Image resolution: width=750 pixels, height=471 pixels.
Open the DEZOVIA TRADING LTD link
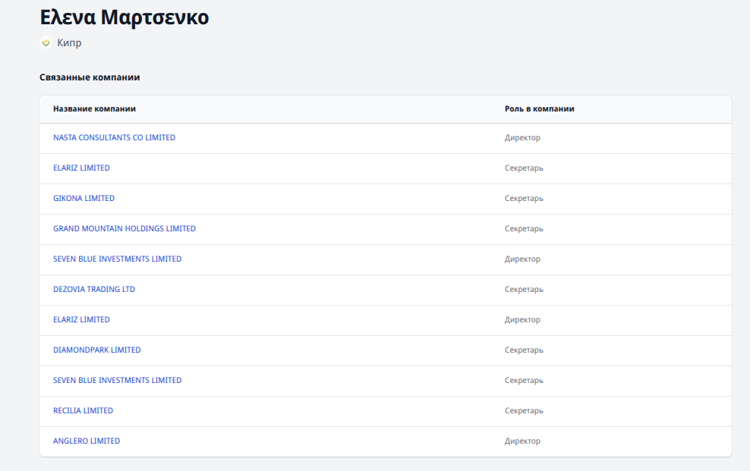point(94,290)
